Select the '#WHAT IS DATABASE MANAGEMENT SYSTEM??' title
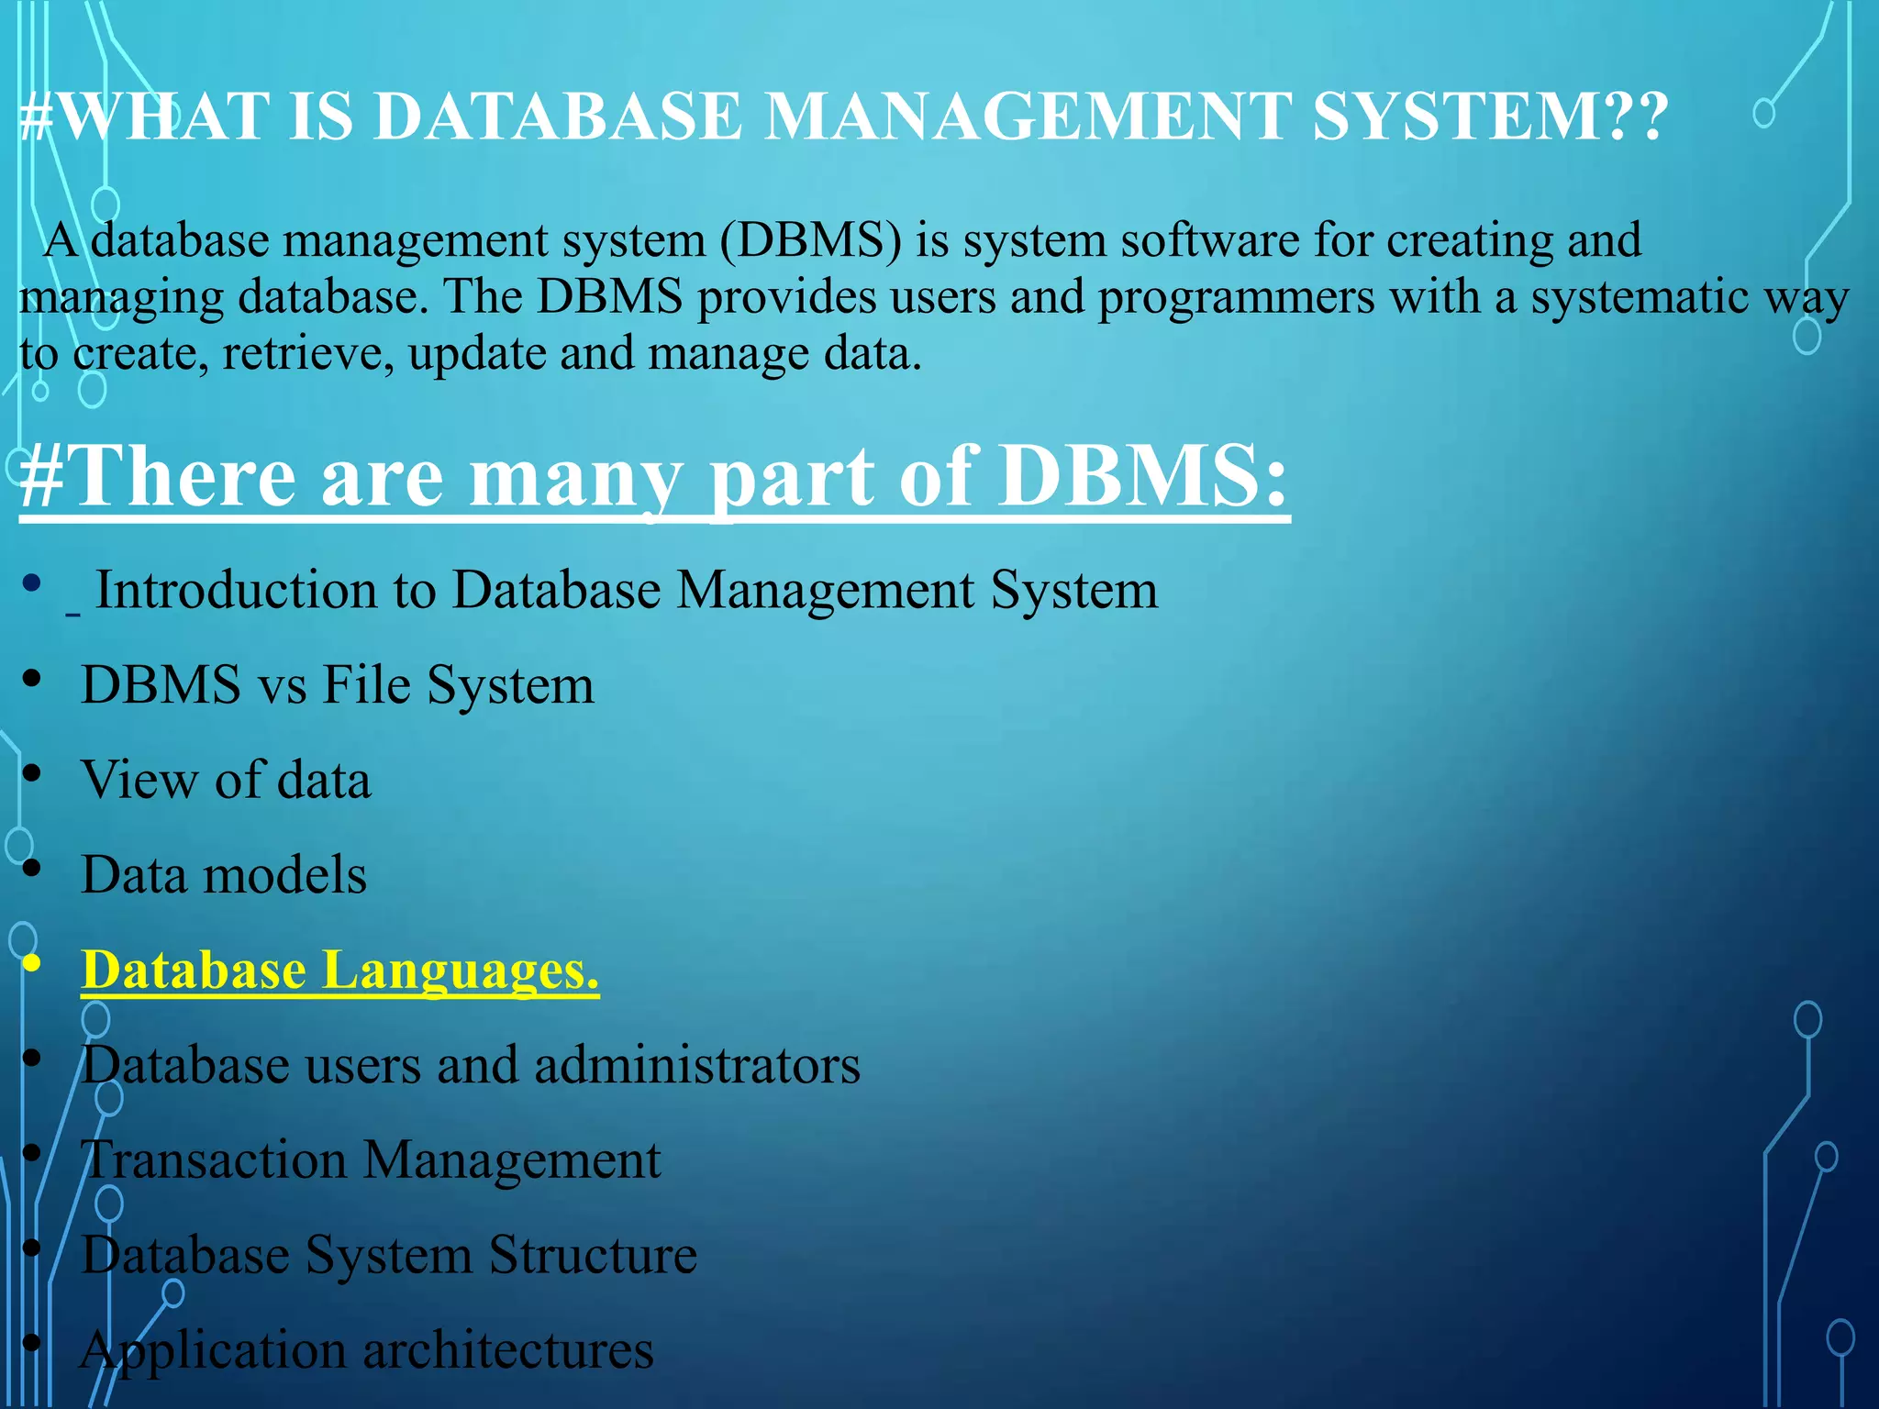This screenshot has height=1409, width=1879. 844,117
